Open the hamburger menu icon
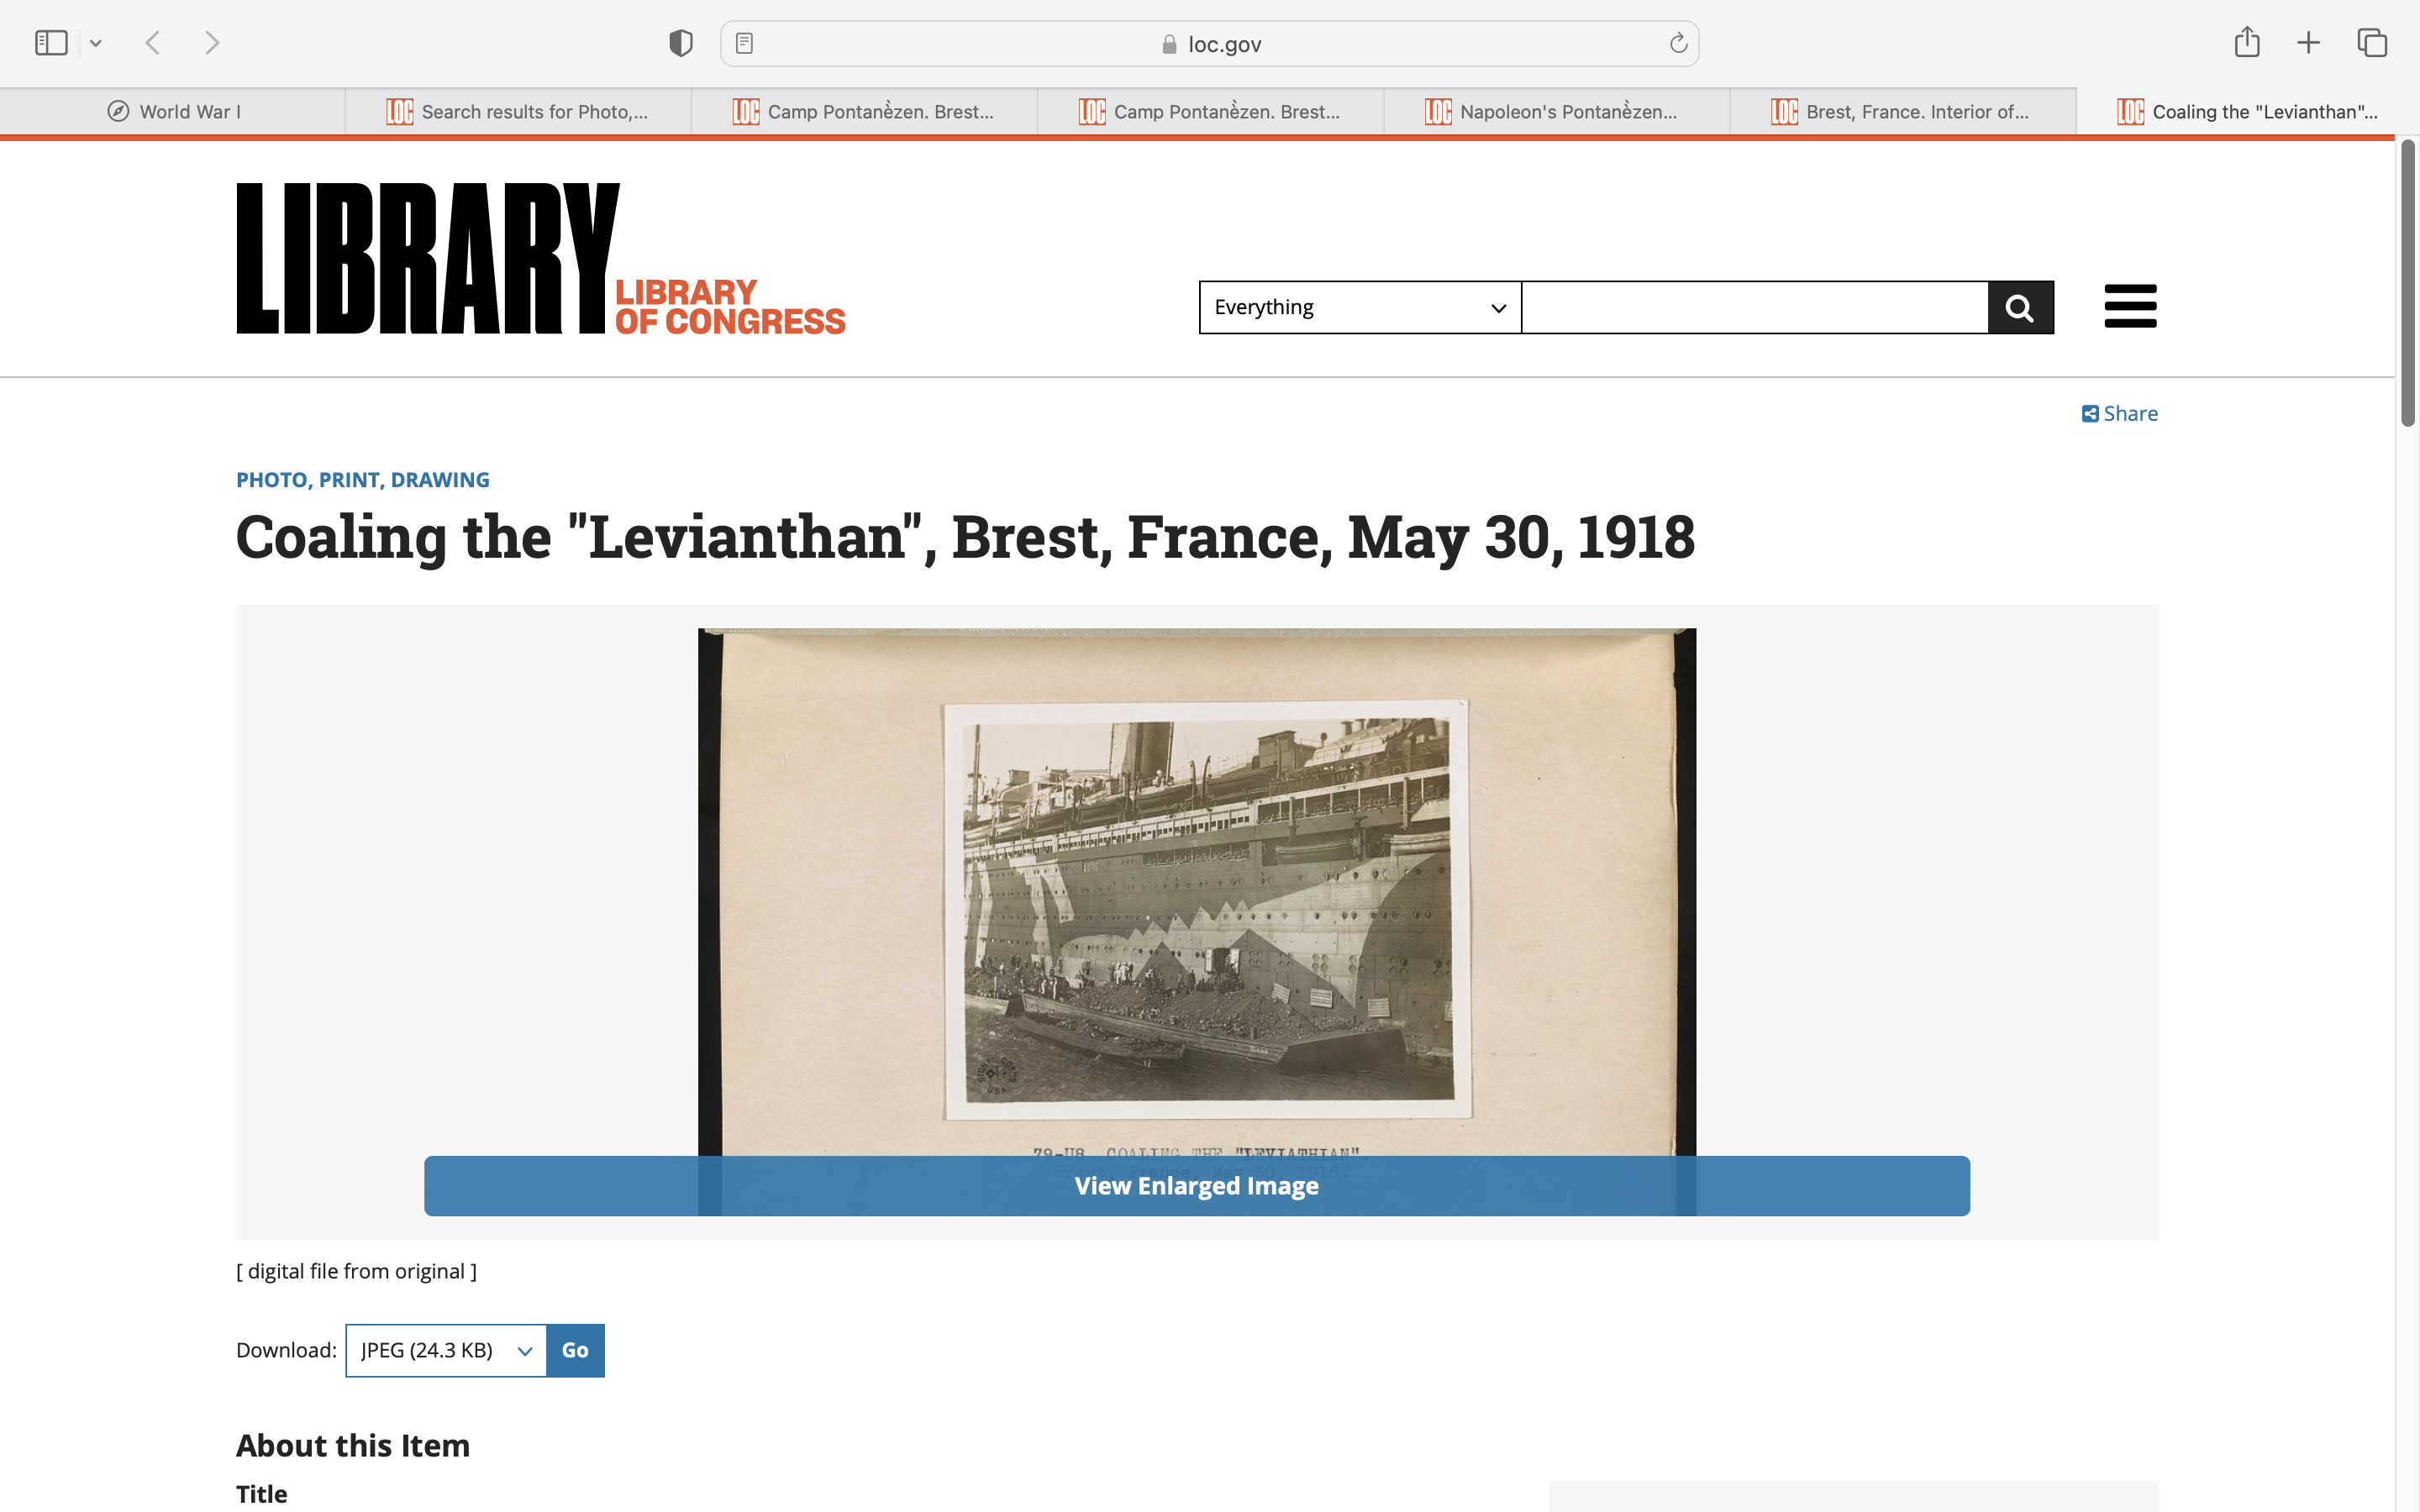Image resolution: width=2420 pixels, height=1512 pixels. pos(2130,306)
